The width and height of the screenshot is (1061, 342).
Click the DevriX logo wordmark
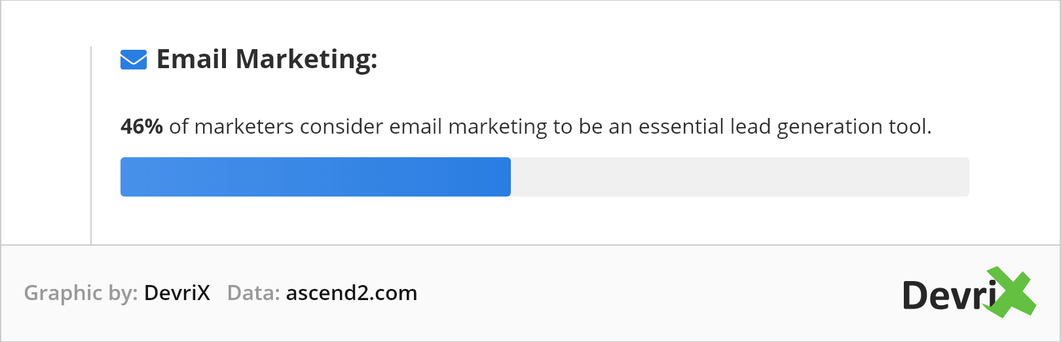tap(969, 293)
